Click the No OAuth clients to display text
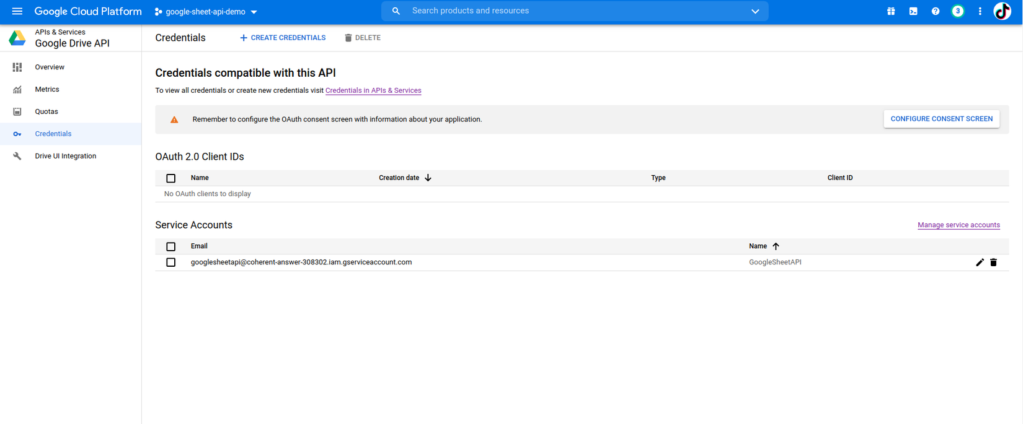This screenshot has width=1023, height=424. click(x=208, y=194)
